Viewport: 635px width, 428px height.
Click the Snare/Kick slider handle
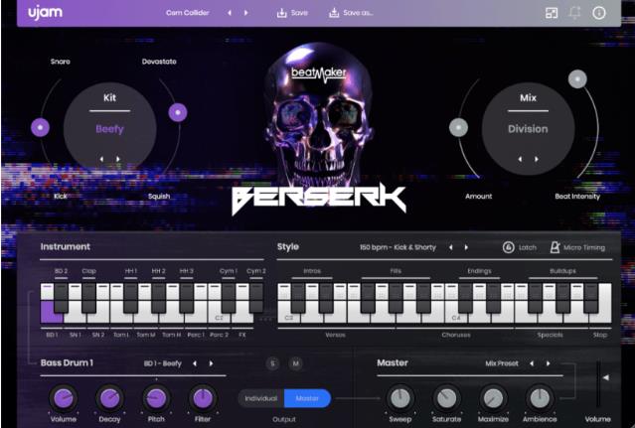click(x=40, y=127)
